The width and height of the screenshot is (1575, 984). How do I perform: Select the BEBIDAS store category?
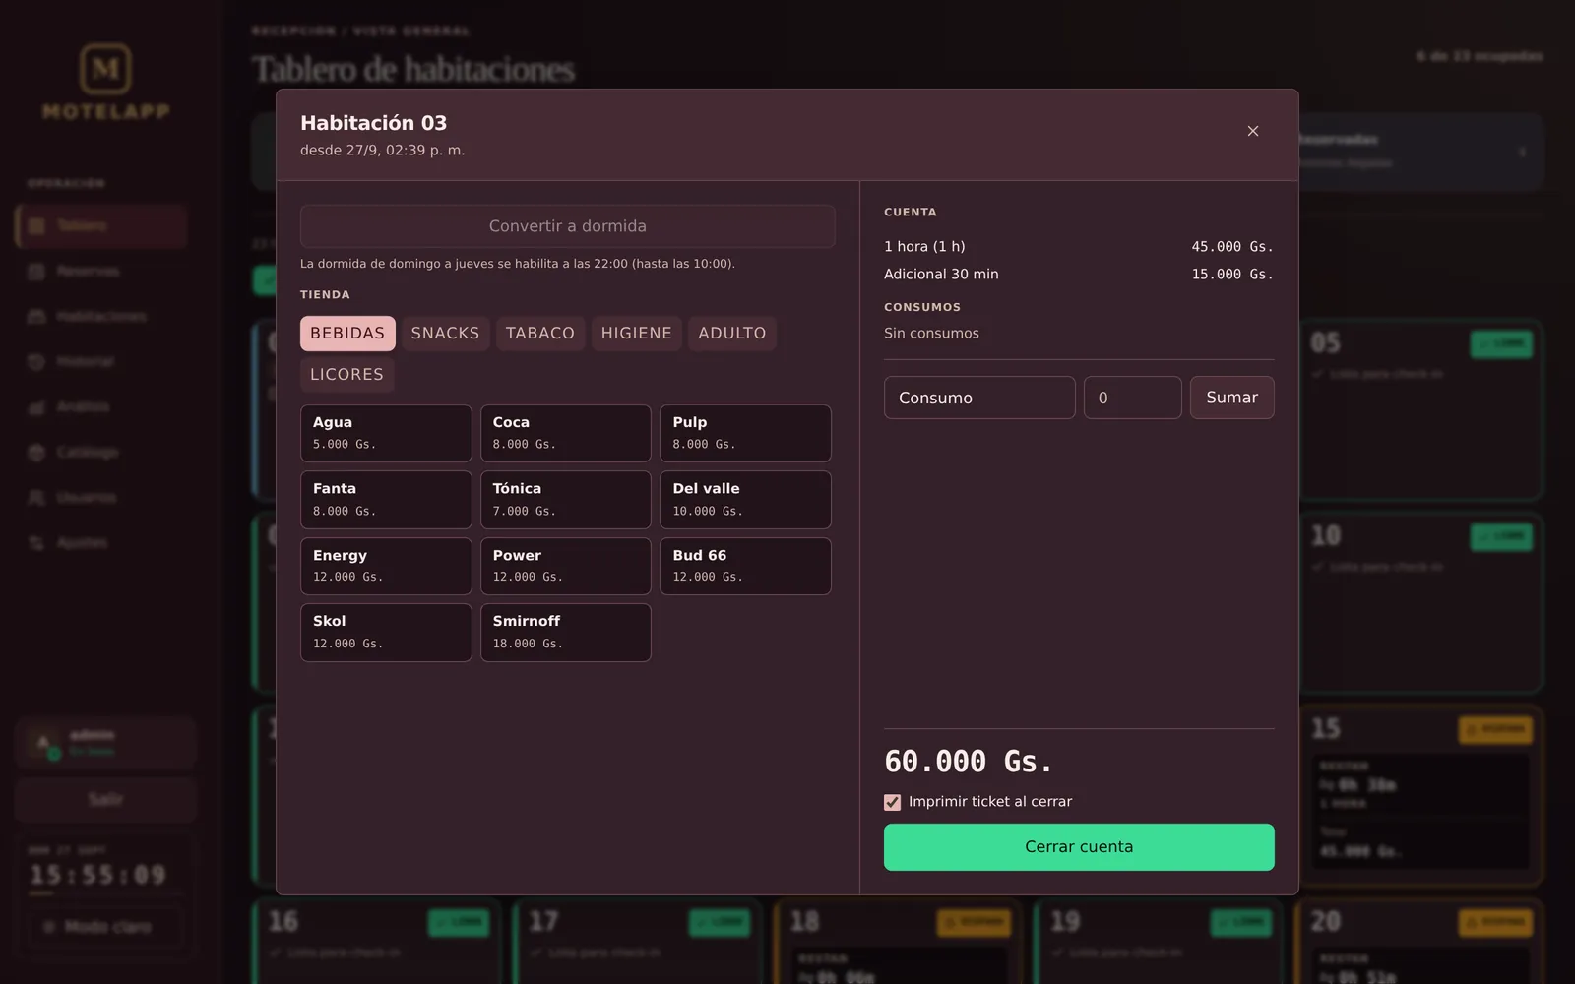[x=347, y=334]
